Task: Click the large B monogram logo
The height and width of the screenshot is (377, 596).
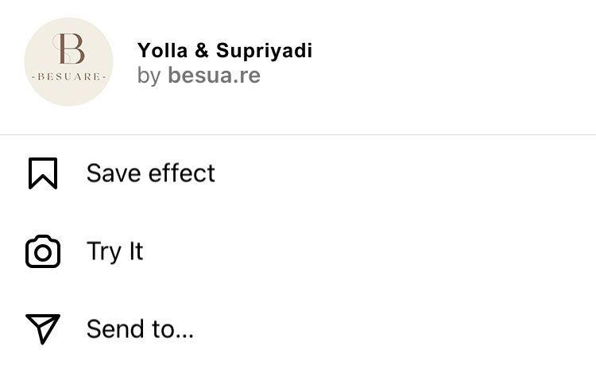Action: pos(68,49)
